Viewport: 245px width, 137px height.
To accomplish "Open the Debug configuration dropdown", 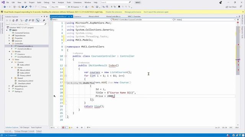I will 45,7.
